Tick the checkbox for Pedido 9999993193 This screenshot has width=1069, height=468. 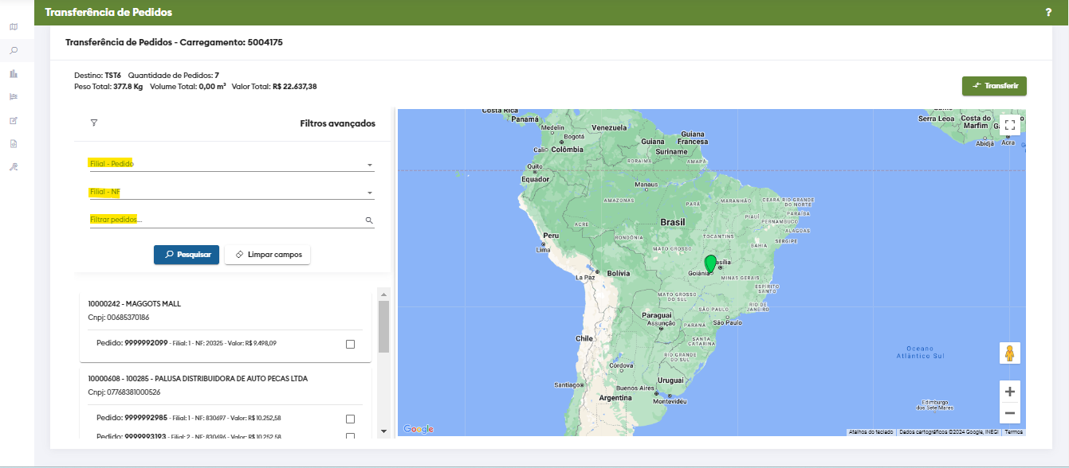tap(351, 436)
